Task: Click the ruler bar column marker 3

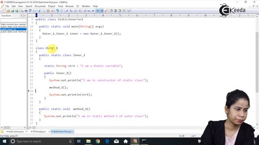Action: (x=86, y=15)
